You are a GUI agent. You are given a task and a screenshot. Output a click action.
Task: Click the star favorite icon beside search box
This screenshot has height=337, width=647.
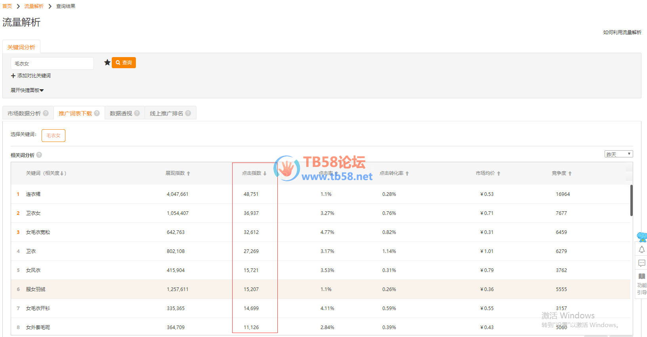[x=107, y=63]
